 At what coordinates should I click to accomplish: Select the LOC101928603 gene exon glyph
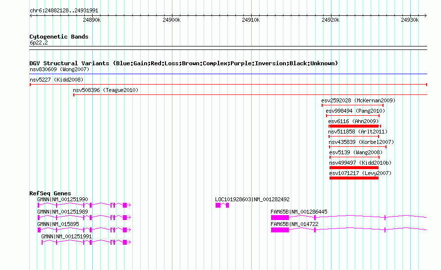coord(222,205)
